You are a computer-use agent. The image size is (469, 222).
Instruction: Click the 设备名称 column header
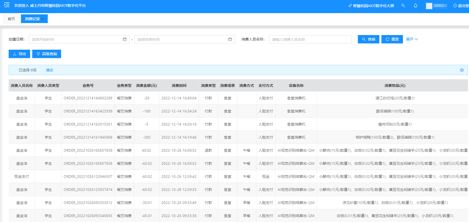point(296,86)
